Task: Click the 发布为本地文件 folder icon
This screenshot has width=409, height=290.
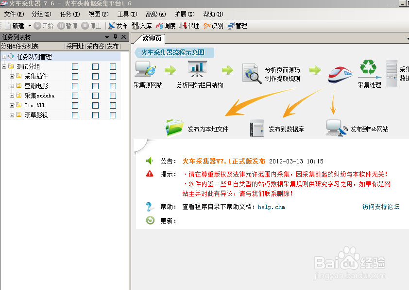Action: 174,128
